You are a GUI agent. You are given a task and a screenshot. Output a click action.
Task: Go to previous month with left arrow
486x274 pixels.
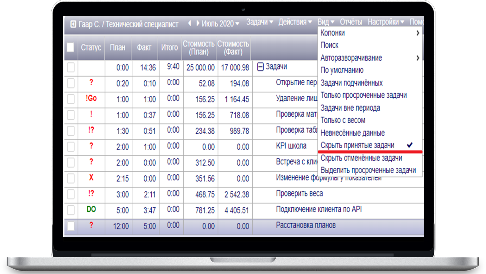tap(190, 23)
